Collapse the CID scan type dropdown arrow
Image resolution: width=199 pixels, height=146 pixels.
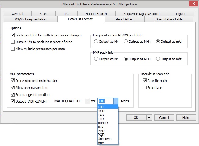point(116,101)
